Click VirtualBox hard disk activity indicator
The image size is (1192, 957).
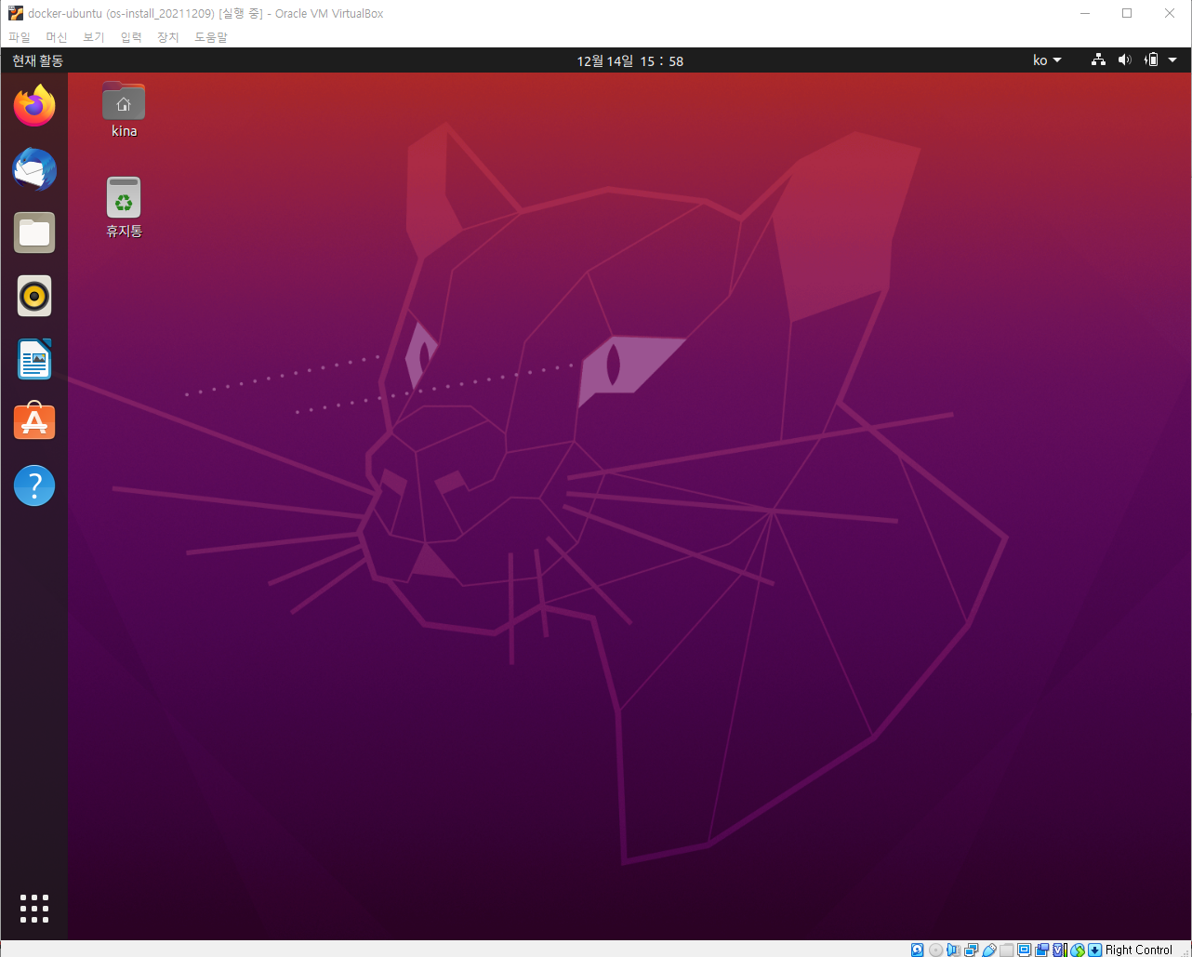click(x=917, y=950)
